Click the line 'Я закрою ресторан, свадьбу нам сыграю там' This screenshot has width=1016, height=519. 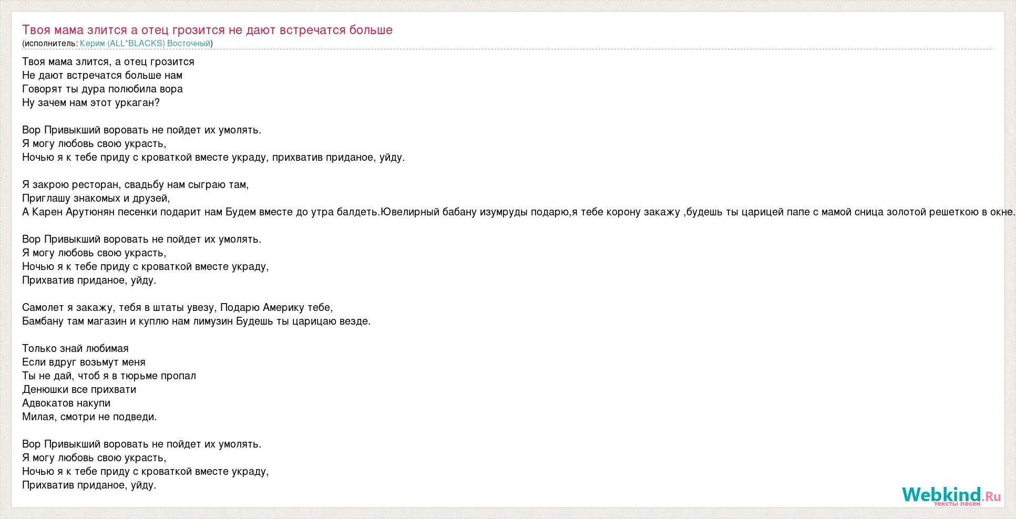(x=136, y=185)
